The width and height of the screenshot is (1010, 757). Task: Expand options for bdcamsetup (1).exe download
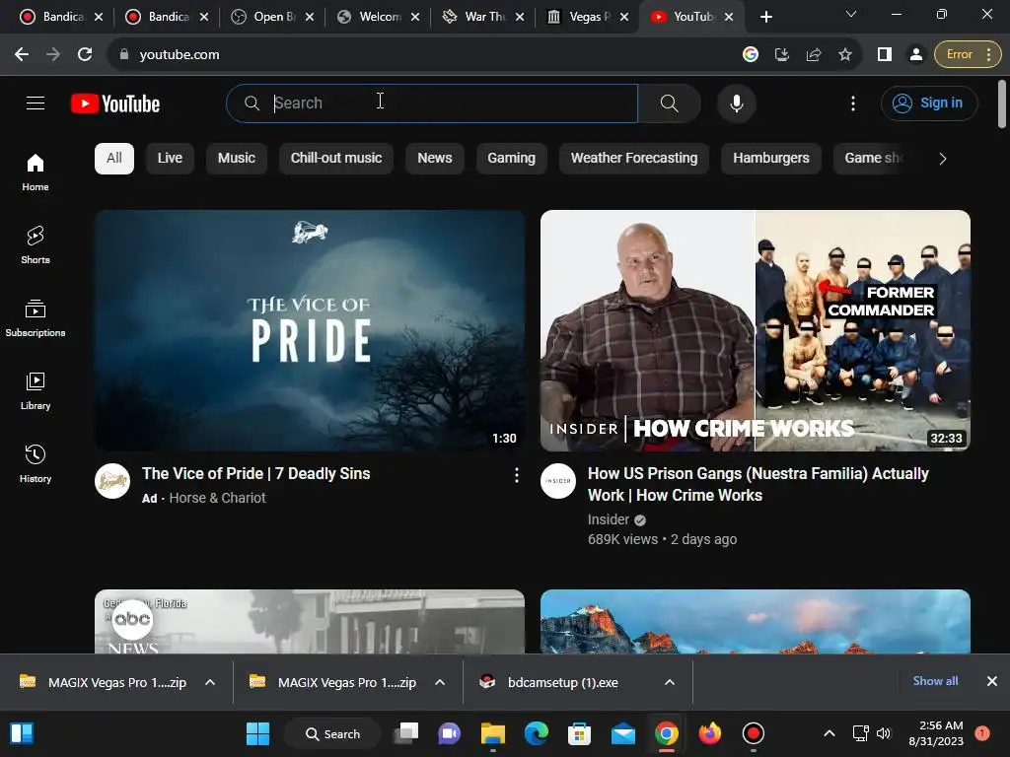point(670,682)
